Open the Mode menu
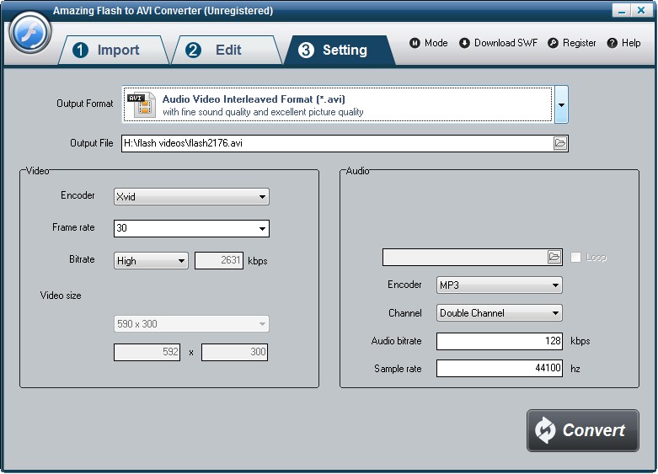Viewport: 658px width, 474px height. (x=429, y=43)
